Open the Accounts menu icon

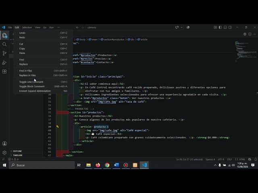[4, 144]
